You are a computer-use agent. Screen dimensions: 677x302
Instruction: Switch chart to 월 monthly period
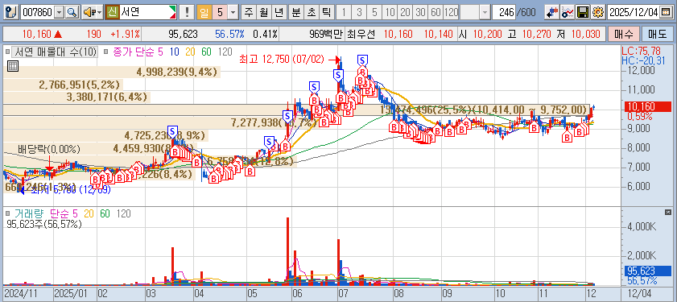(x=264, y=12)
